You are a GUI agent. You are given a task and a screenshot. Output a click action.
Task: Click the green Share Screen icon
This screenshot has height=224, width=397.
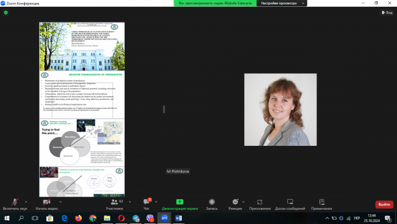coord(180,202)
